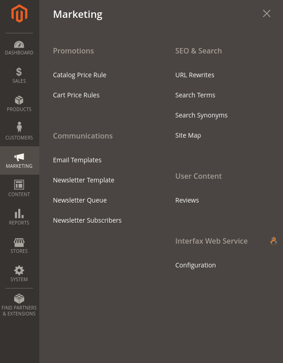Screen dimensions: 283x363
Task: Open Search Synonyms page
Action: [201, 115]
